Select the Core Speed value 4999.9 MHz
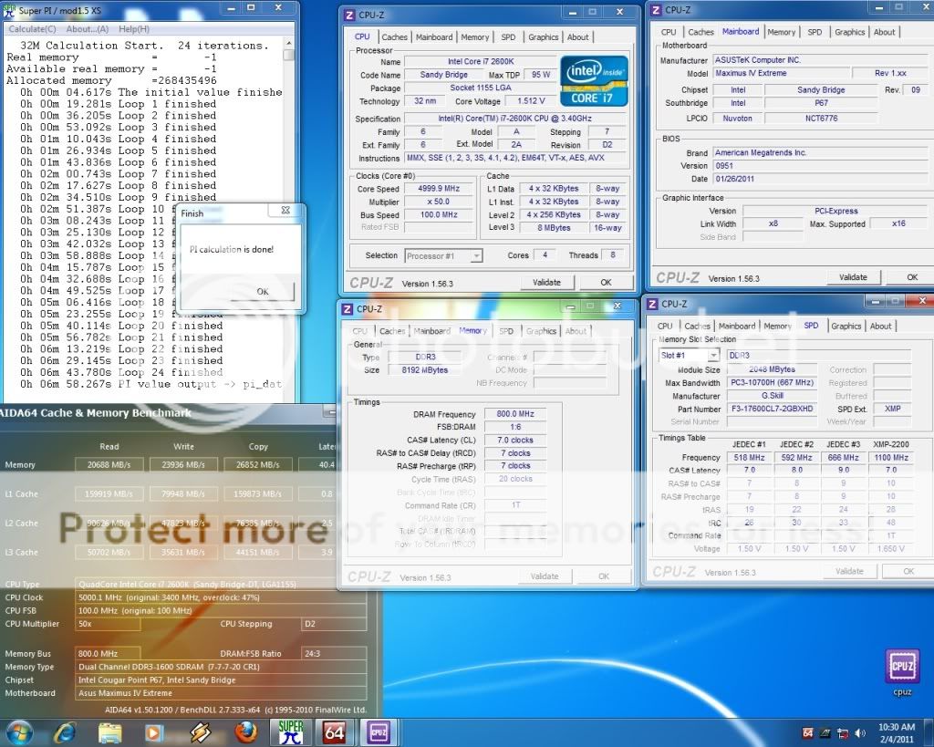934x747 pixels. click(439, 189)
